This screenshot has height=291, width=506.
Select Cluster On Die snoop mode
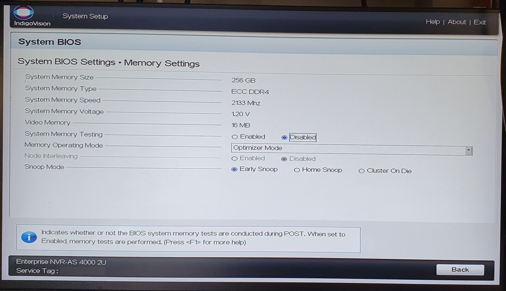coord(361,171)
